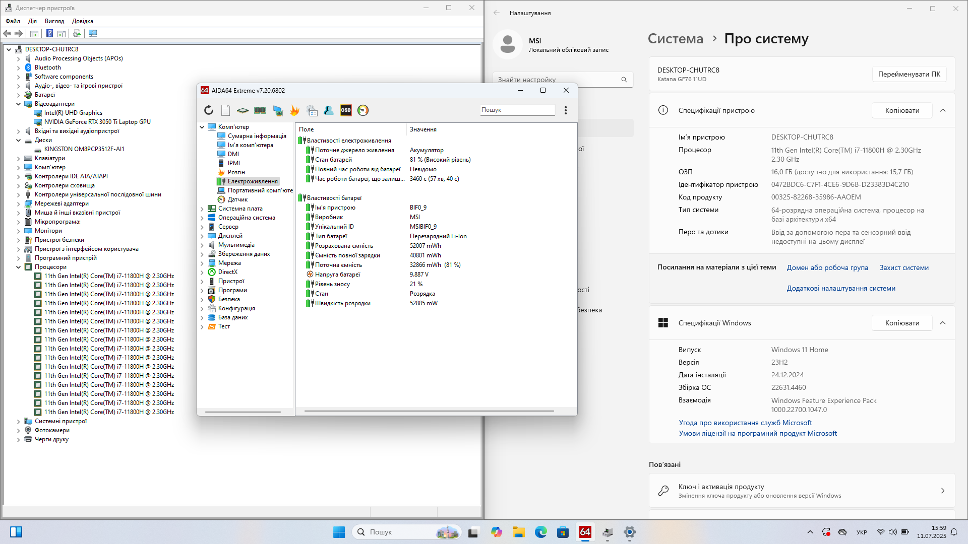Select KINGSTON OM8PCP3512F-AI1 disk
Viewport: 968px width, 544px height.
click(x=84, y=149)
